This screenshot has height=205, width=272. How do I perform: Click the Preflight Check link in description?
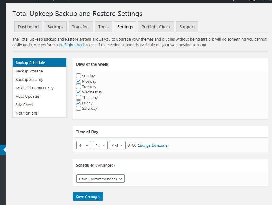tap(72, 45)
